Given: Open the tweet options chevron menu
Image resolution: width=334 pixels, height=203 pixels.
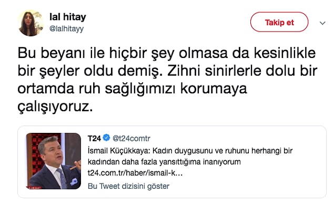Looking at the screenshot, I should [322, 23].
